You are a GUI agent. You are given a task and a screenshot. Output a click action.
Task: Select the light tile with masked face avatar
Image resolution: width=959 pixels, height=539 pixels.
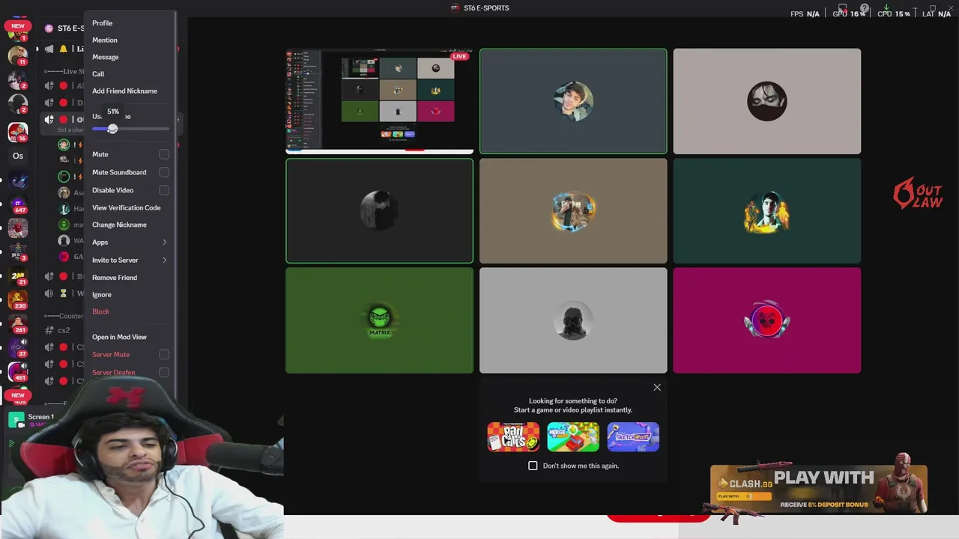click(x=767, y=101)
